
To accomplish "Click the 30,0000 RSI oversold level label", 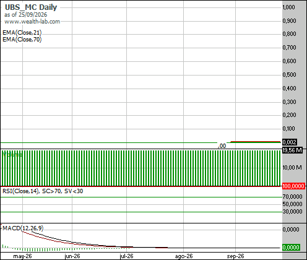I will tap(292, 211).
